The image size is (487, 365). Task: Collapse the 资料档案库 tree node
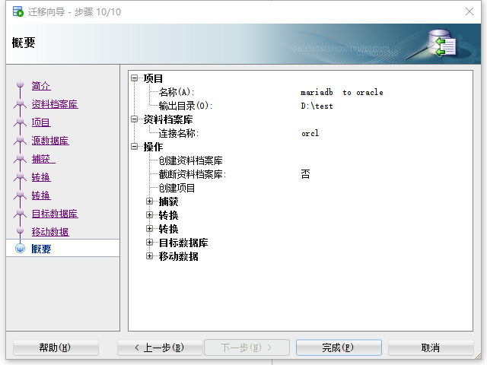tap(134, 119)
